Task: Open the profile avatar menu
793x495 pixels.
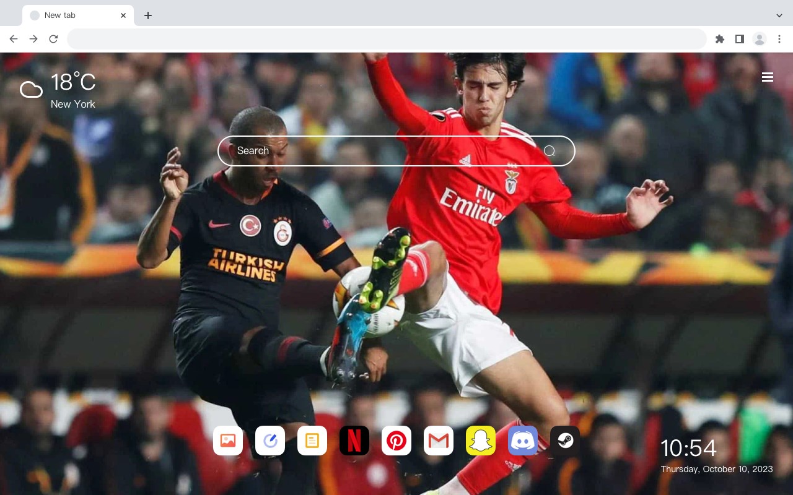Action: click(x=760, y=39)
